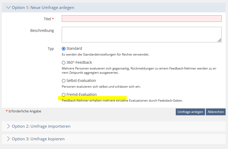Choose the 360°-Feedback radio button
This screenshot has width=228, height=149.
[64, 63]
